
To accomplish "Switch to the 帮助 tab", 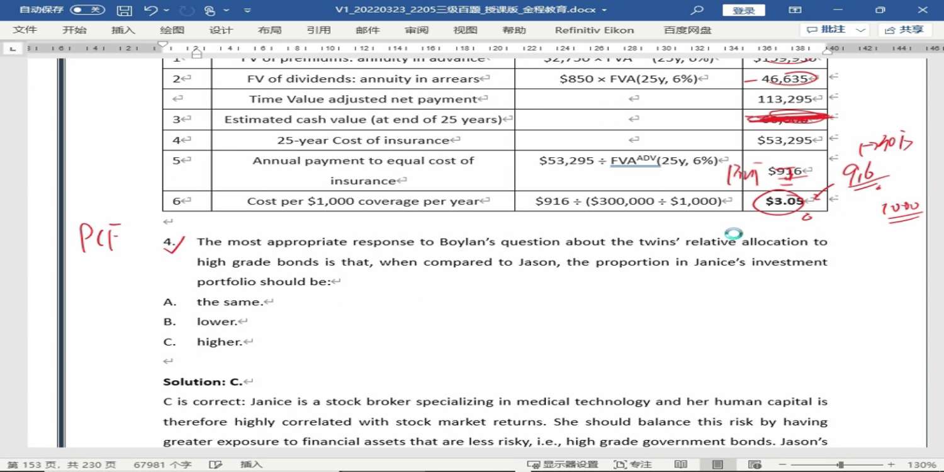I will (x=514, y=30).
